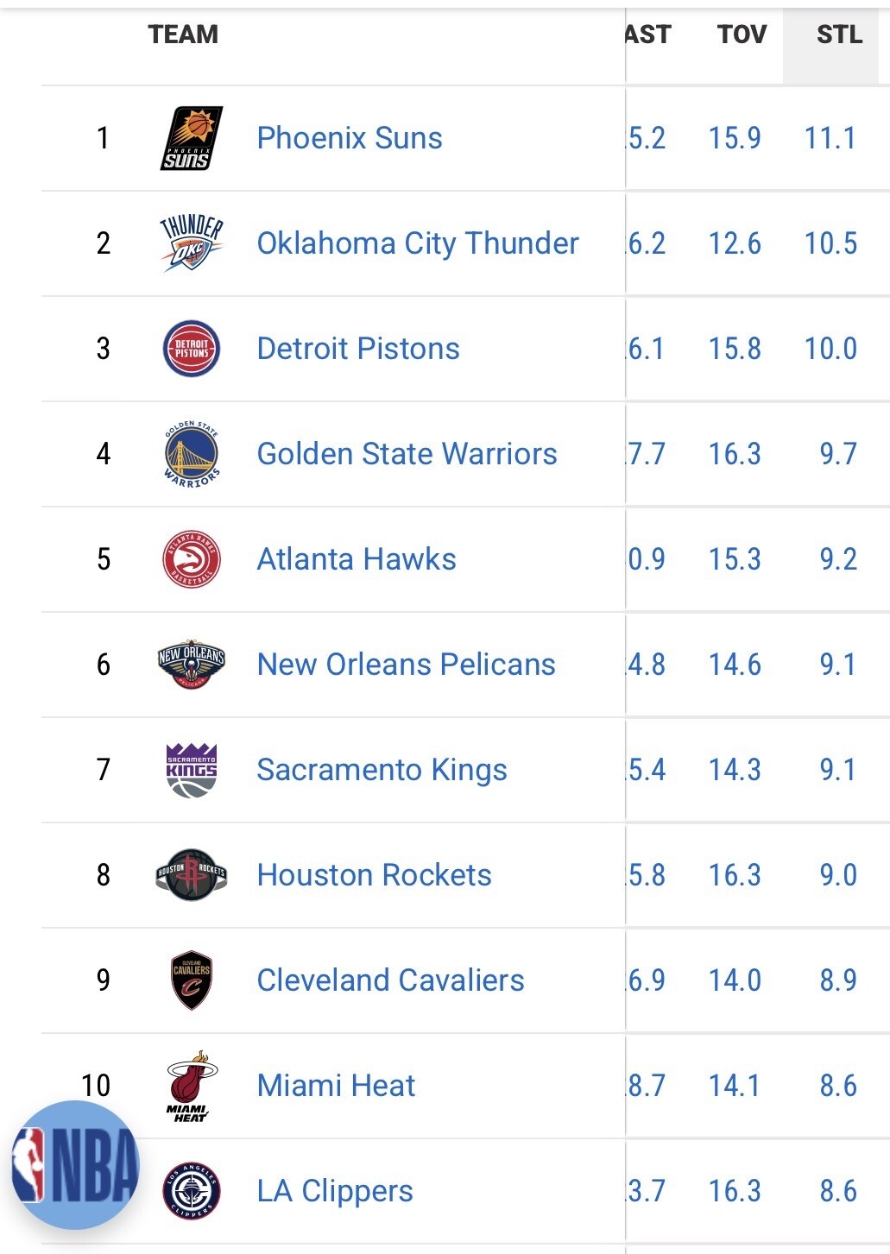Click the Cleveland Cavaliers logo
This screenshot has height=1254, width=890.
click(191, 980)
